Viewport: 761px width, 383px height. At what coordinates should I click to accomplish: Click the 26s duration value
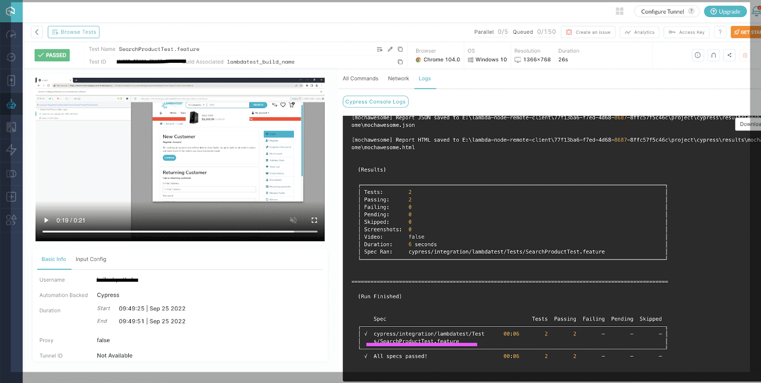pyautogui.click(x=563, y=59)
